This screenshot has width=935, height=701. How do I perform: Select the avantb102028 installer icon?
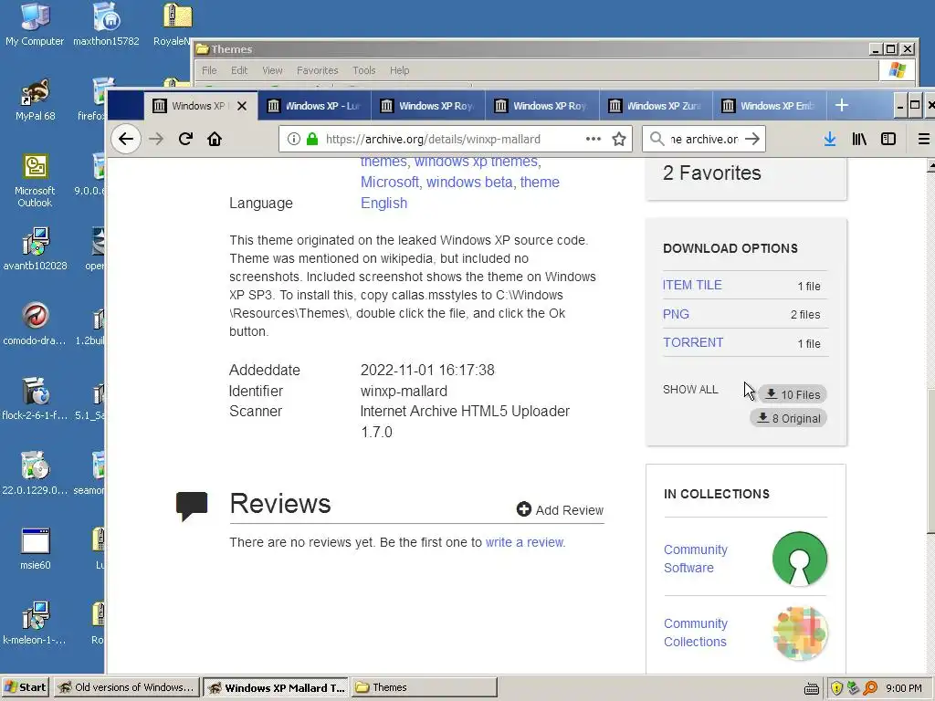[35, 250]
